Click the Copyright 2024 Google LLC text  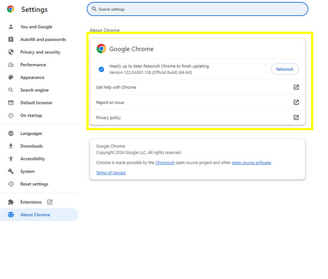point(139,153)
